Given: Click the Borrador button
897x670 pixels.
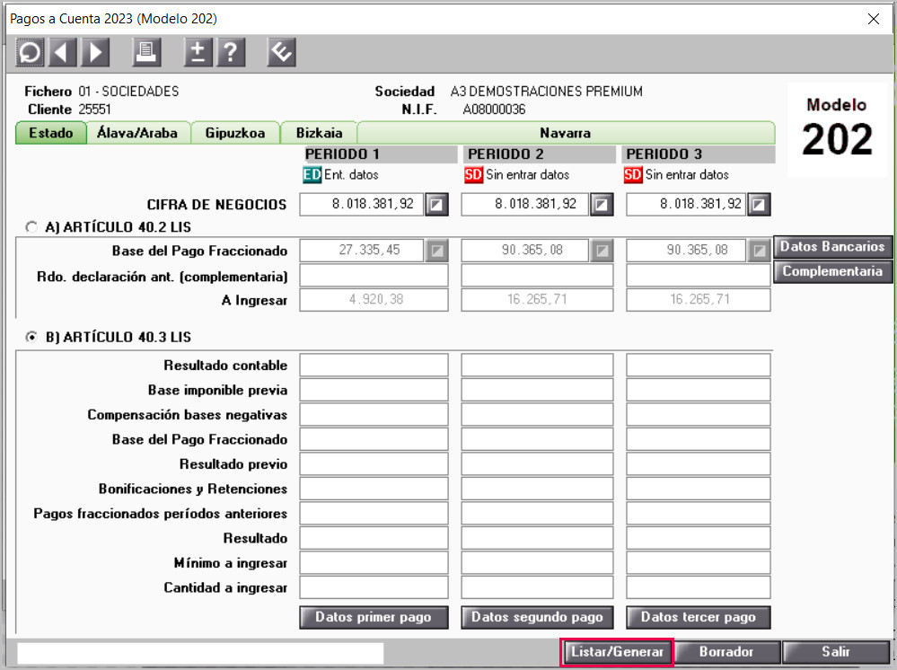Looking at the screenshot, I should (x=726, y=652).
